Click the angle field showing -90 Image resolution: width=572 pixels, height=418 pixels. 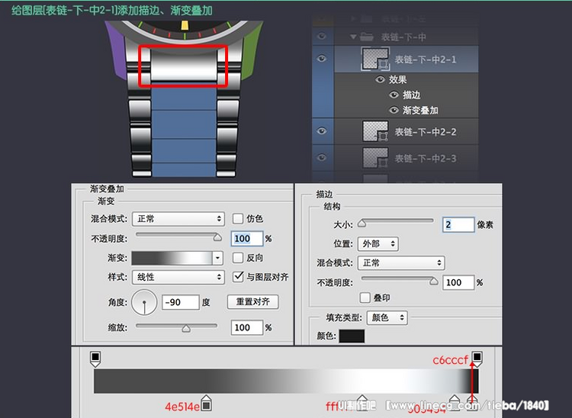181,302
